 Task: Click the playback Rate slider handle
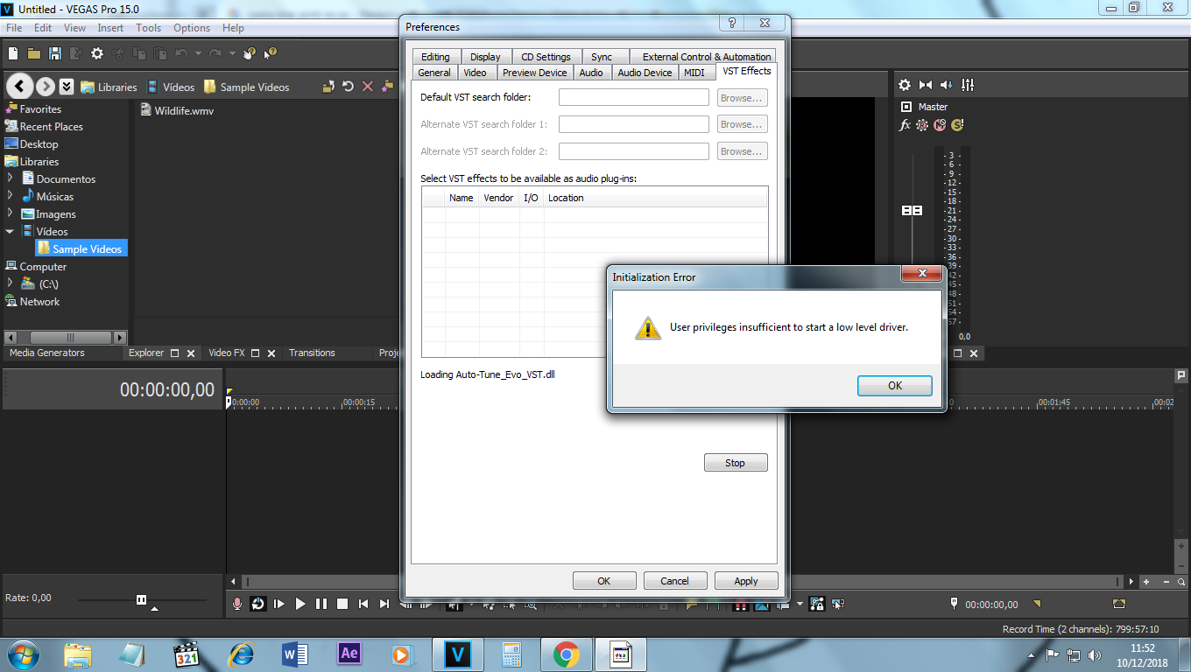pos(141,599)
